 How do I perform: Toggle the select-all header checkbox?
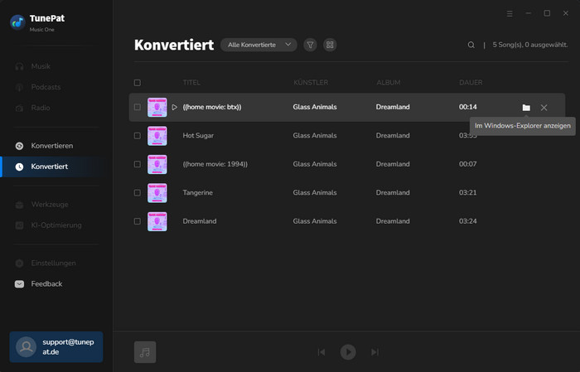tap(138, 83)
